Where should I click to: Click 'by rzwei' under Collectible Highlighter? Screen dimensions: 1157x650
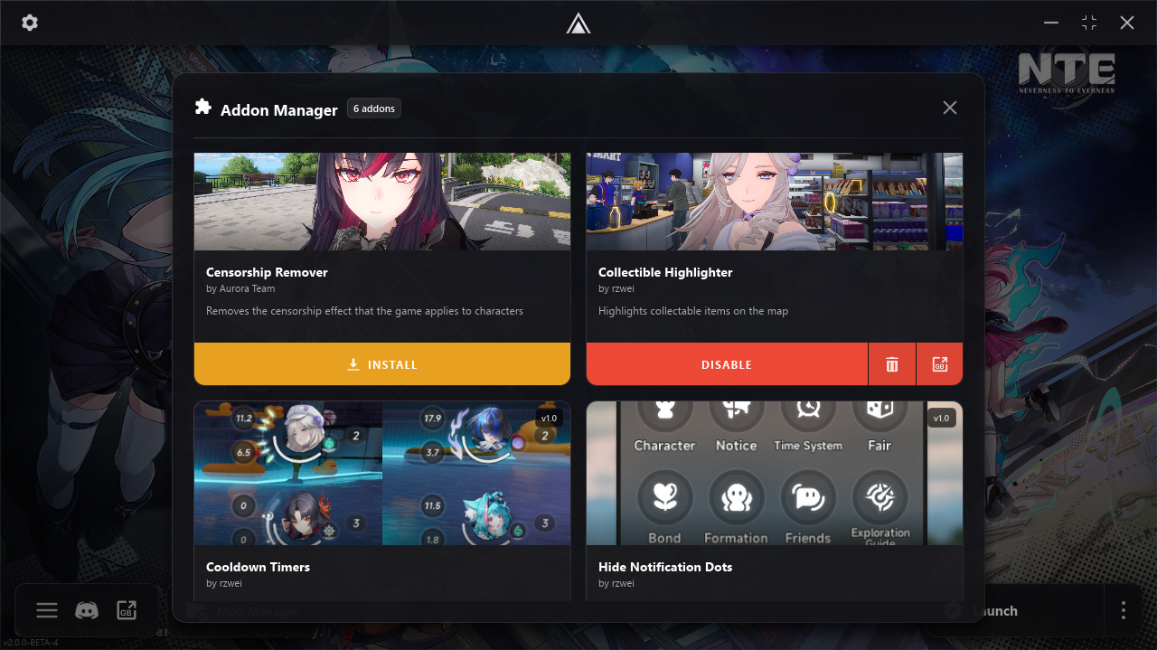point(616,288)
